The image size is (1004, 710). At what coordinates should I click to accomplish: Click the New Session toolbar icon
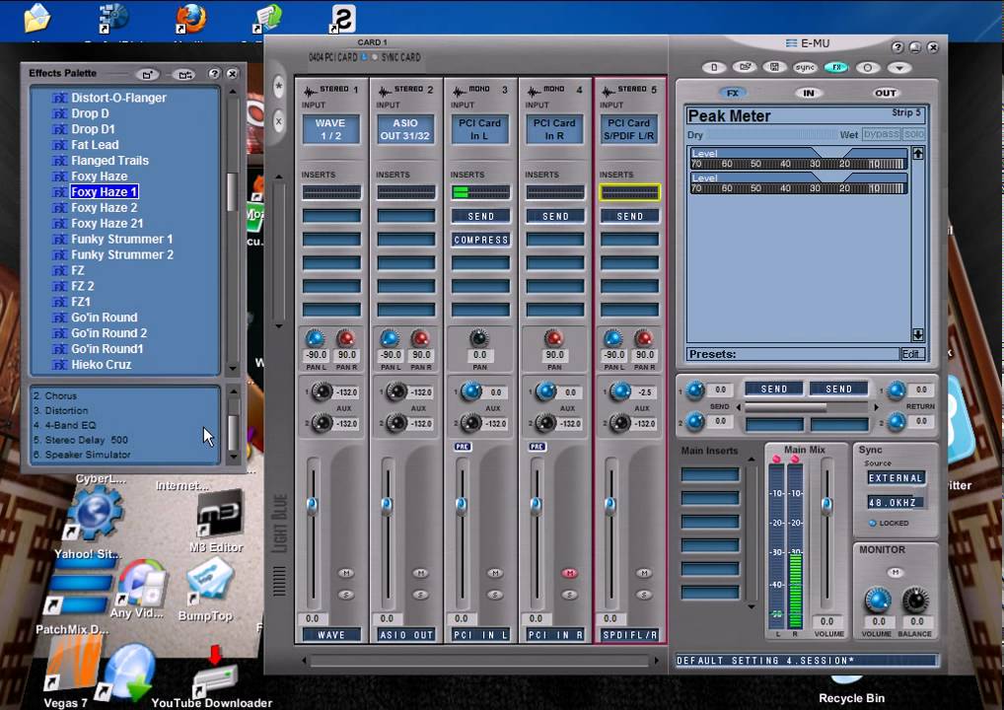pos(714,67)
